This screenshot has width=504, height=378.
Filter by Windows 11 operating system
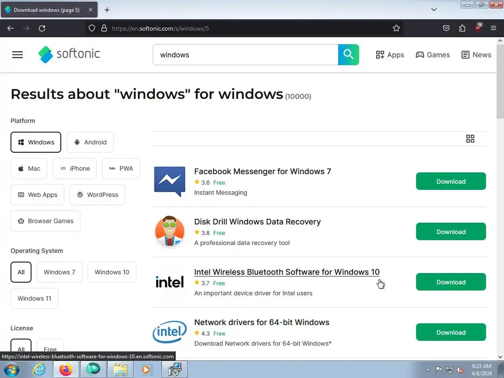[x=35, y=298]
